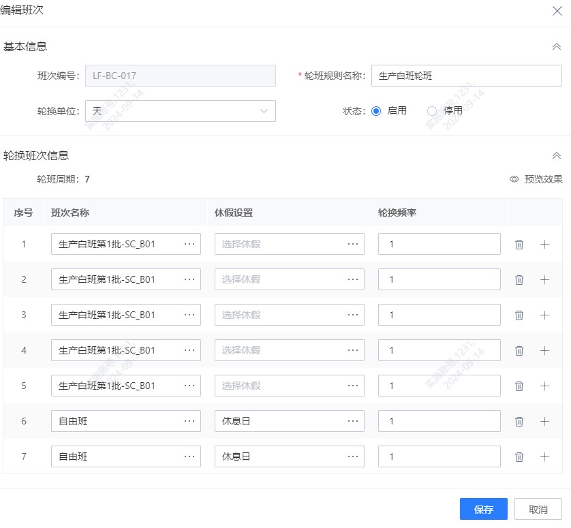Image resolution: width=571 pixels, height=528 pixels.
Task: Click the 轮换频率 input on row 2
Action: [x=439, y=279]
